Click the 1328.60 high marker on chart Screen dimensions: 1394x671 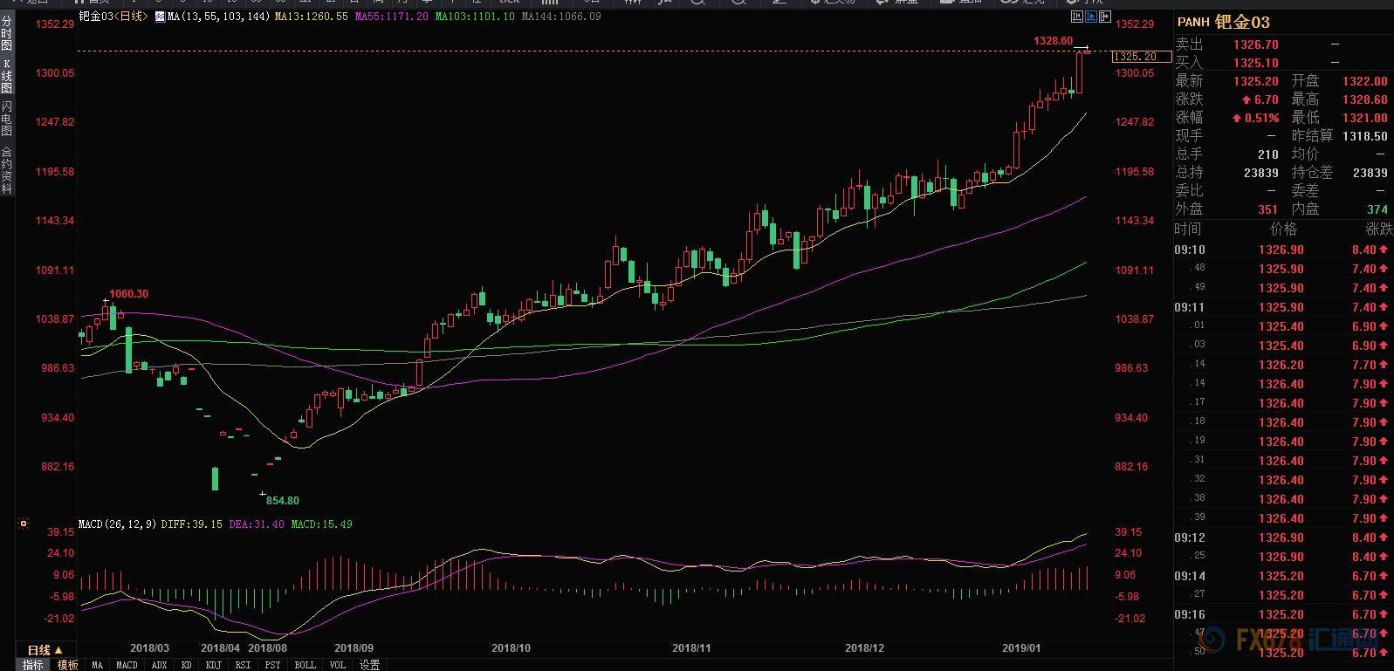tap(1053, 41)
